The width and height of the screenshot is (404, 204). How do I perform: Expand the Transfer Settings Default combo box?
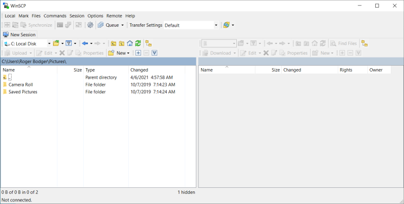(216, 25)
